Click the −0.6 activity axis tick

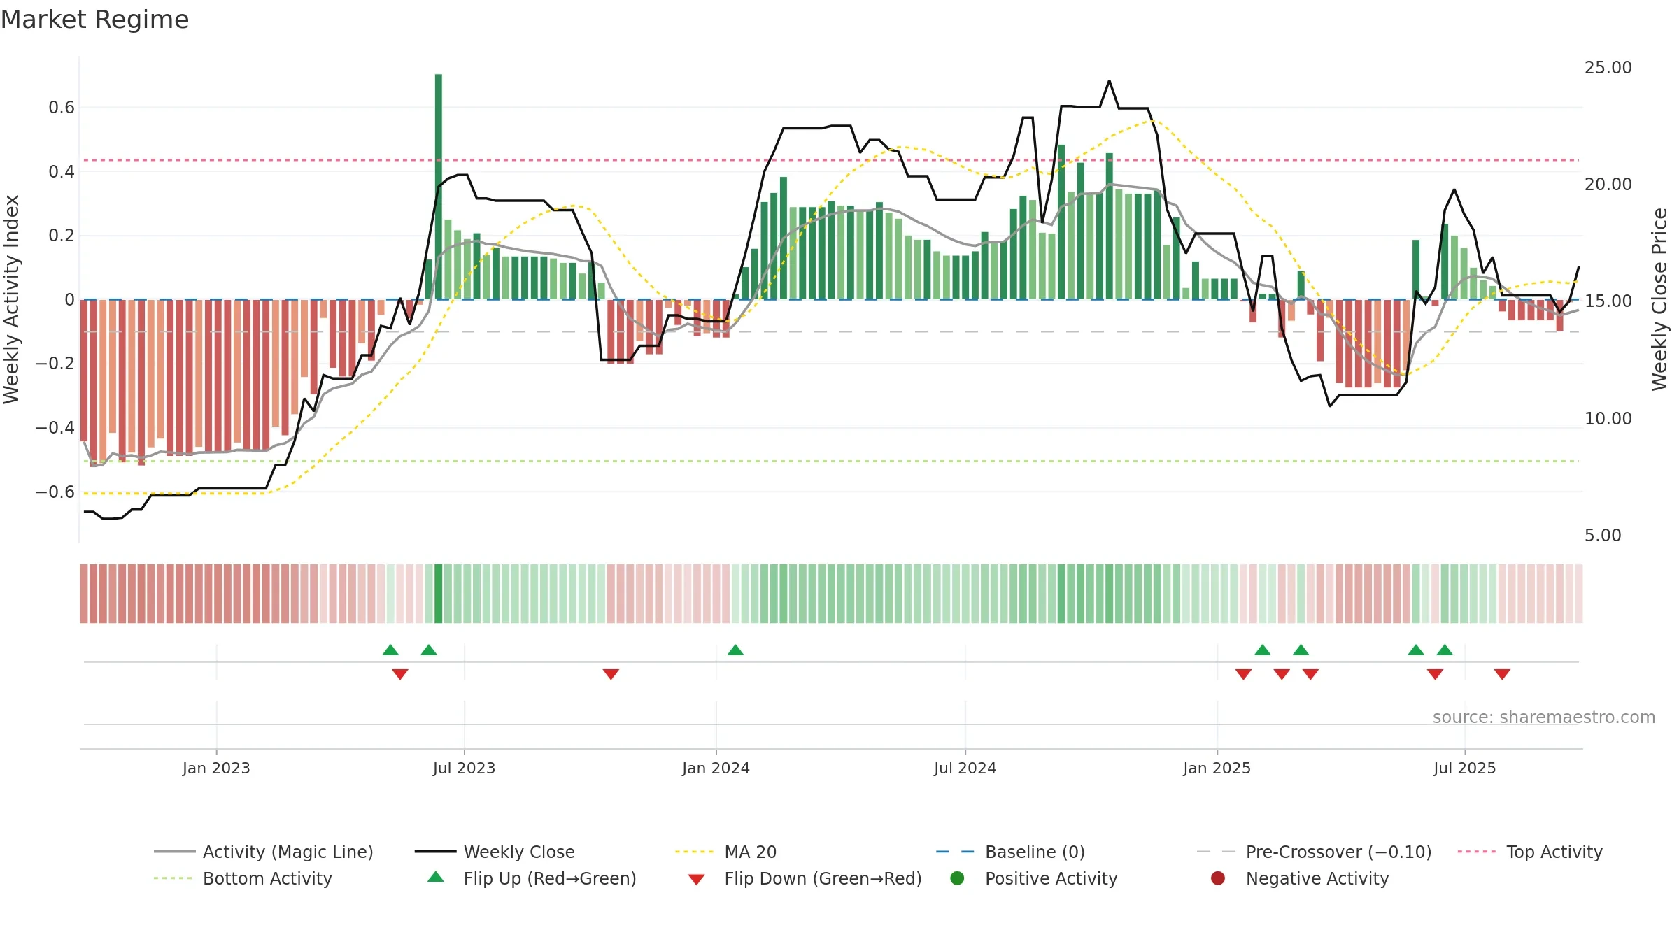click(55, 492)
